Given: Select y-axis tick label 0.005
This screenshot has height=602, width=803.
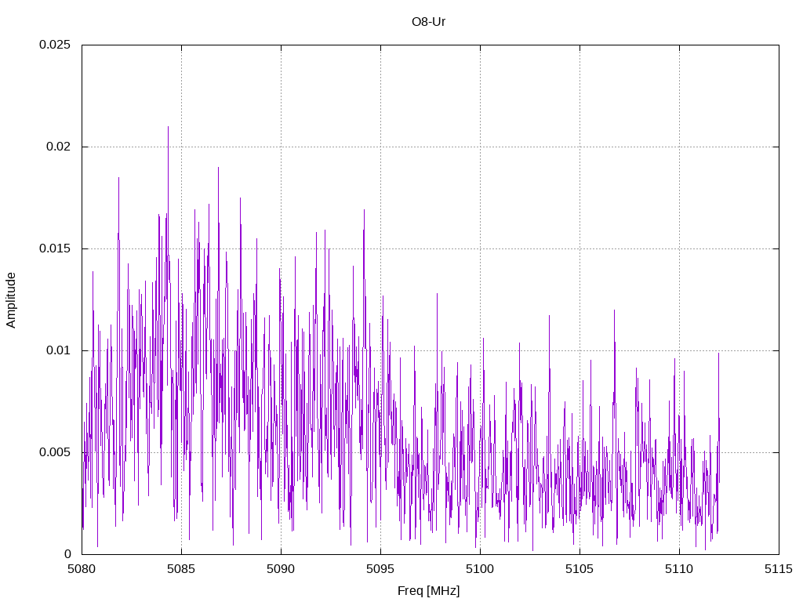Looking at the screenshot, I should point(55,452).
